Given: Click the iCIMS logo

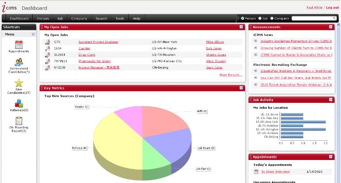Looking at the screenshot, I should pyautogui.click(x=10, y=8).
